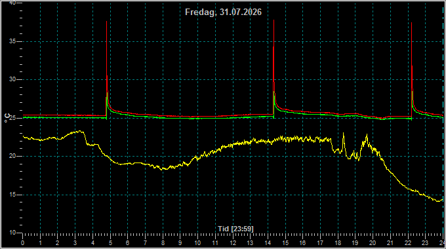Click the yellow curve end near hour 24

442,200
